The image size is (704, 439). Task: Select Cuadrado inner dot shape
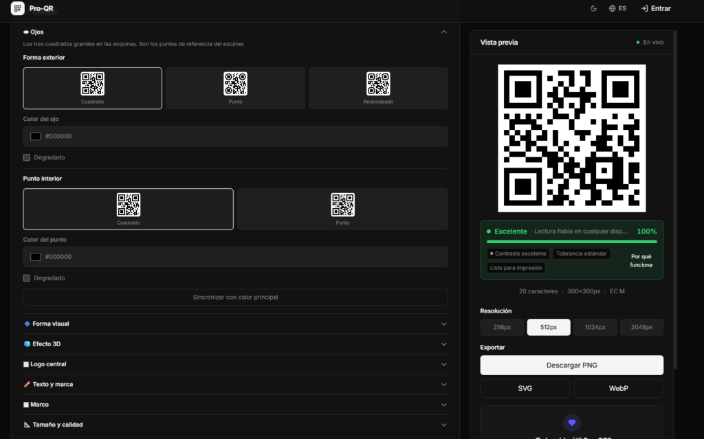129,209
